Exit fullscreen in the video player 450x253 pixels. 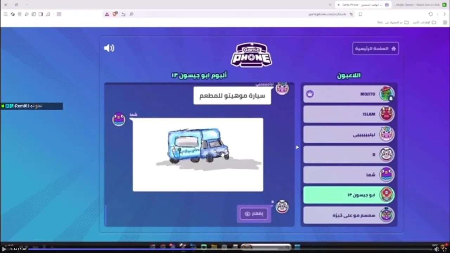point(444,249)
